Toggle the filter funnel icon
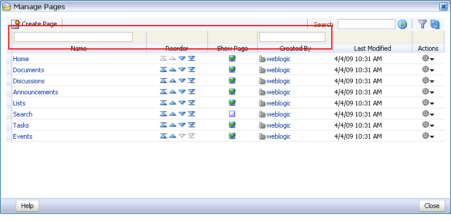The height and width of the screenshot is (222, 451). tap(422, 24)
